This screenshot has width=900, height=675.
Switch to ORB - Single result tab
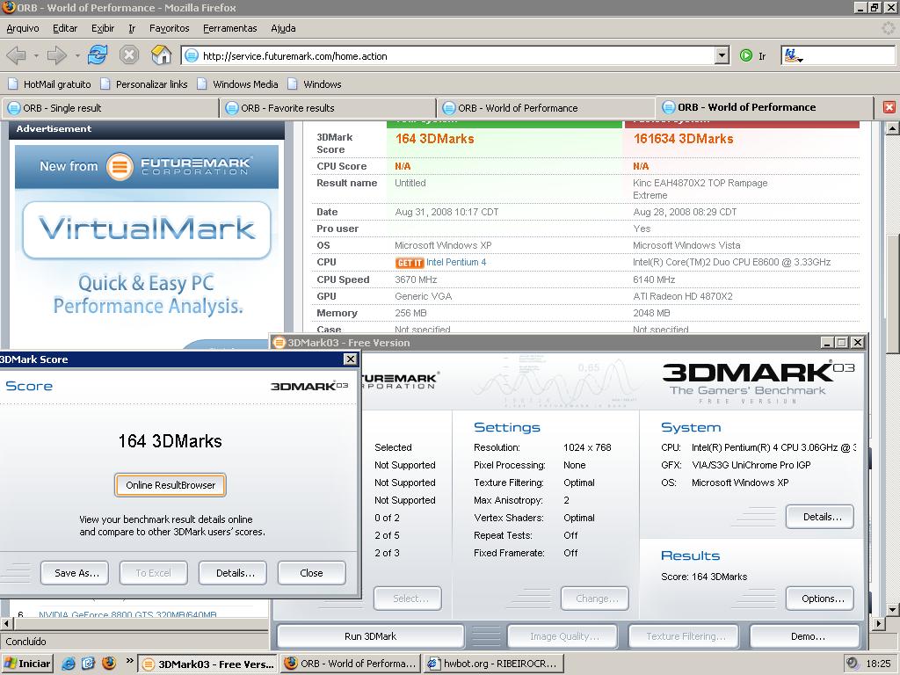pyautogui.click(x=110, y=108)
